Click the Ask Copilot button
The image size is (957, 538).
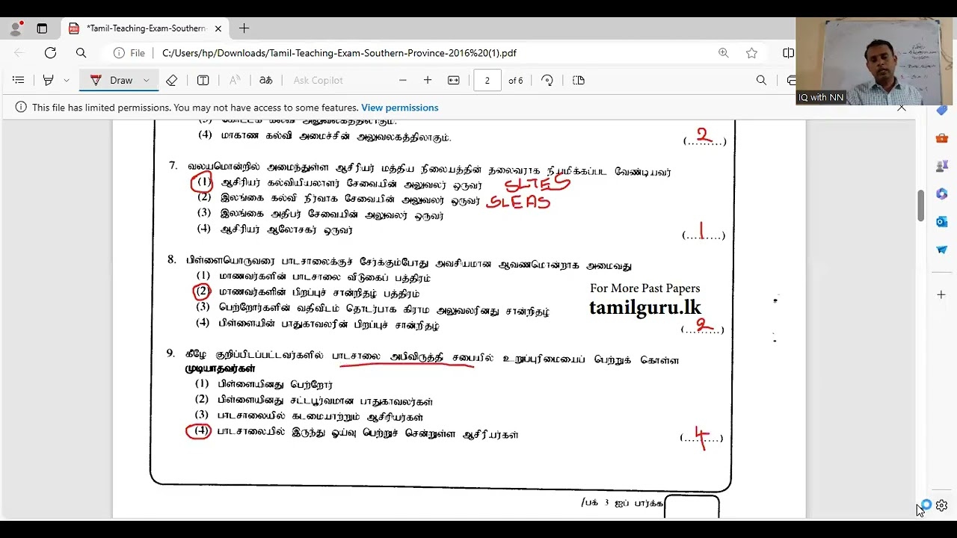[x=318, y=80]
